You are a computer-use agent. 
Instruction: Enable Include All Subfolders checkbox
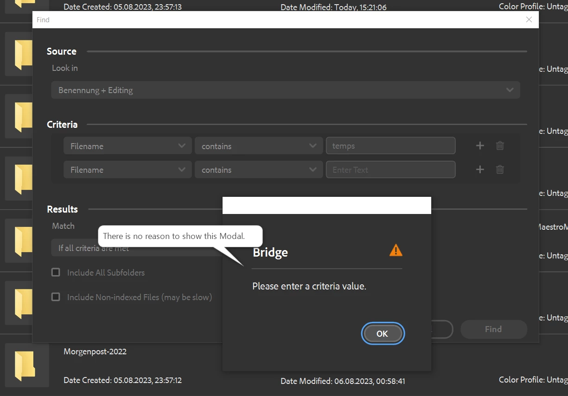[56, 272]
